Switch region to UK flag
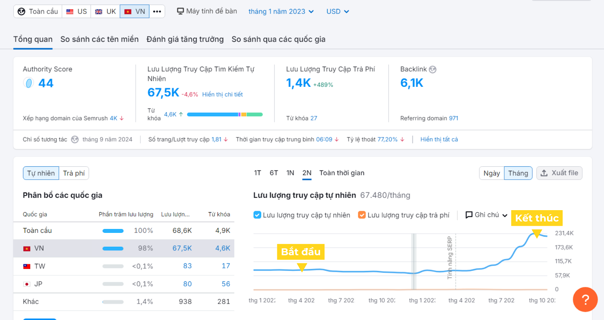Viewport: 604px width, 320px height. (x=105, y=11)
